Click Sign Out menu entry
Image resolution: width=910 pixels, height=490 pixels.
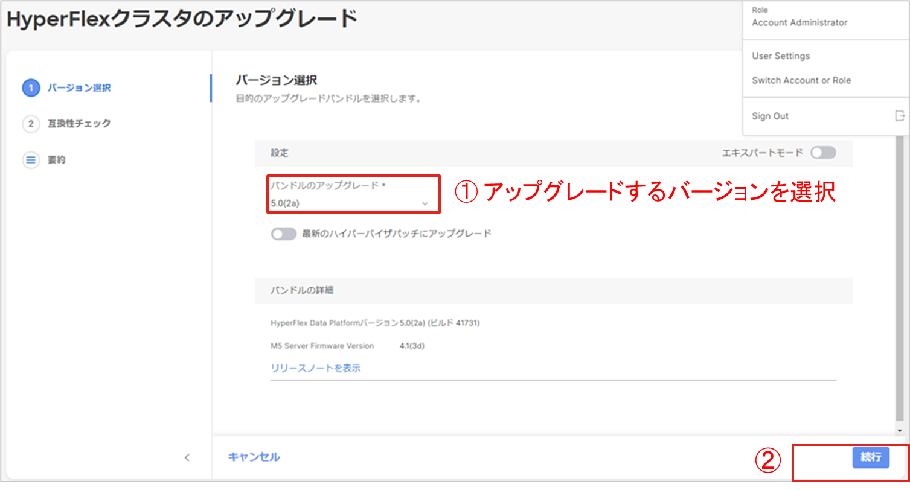coord(770,116)
